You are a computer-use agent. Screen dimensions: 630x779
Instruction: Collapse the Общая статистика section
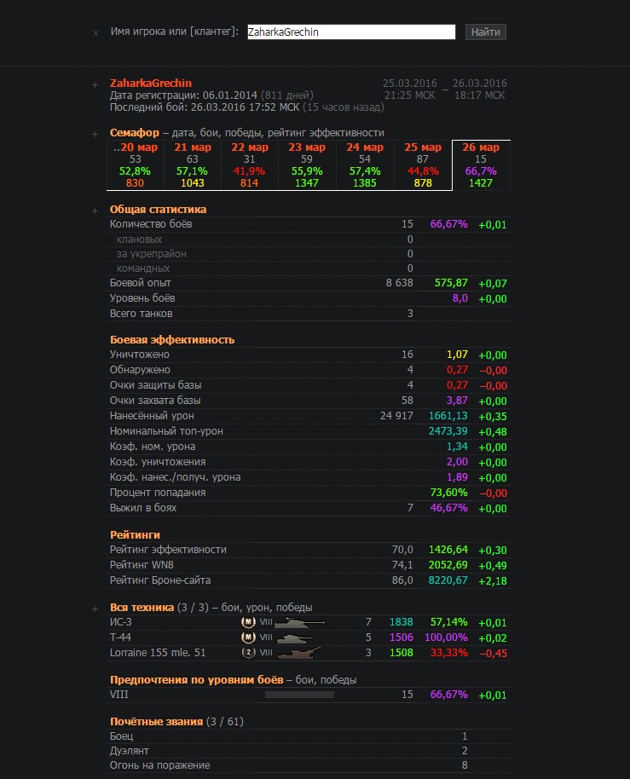pos(95,210)
